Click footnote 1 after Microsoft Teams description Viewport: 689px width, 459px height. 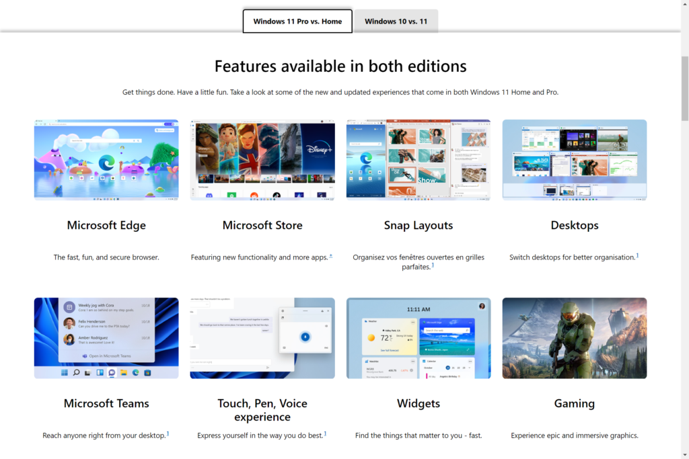click(x=168, y=433)
